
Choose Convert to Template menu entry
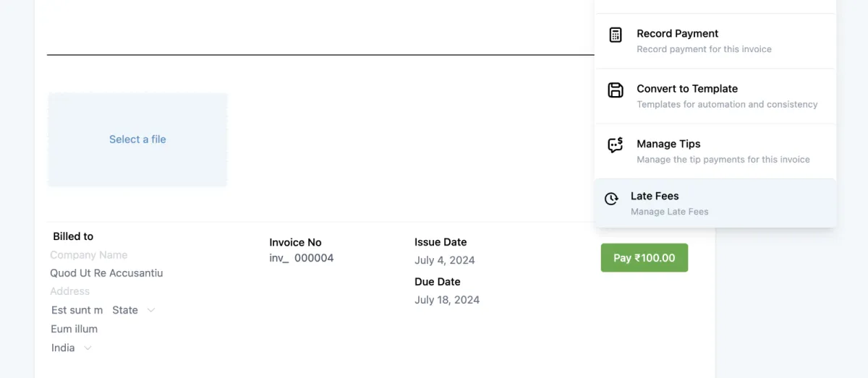coord(715,96)
